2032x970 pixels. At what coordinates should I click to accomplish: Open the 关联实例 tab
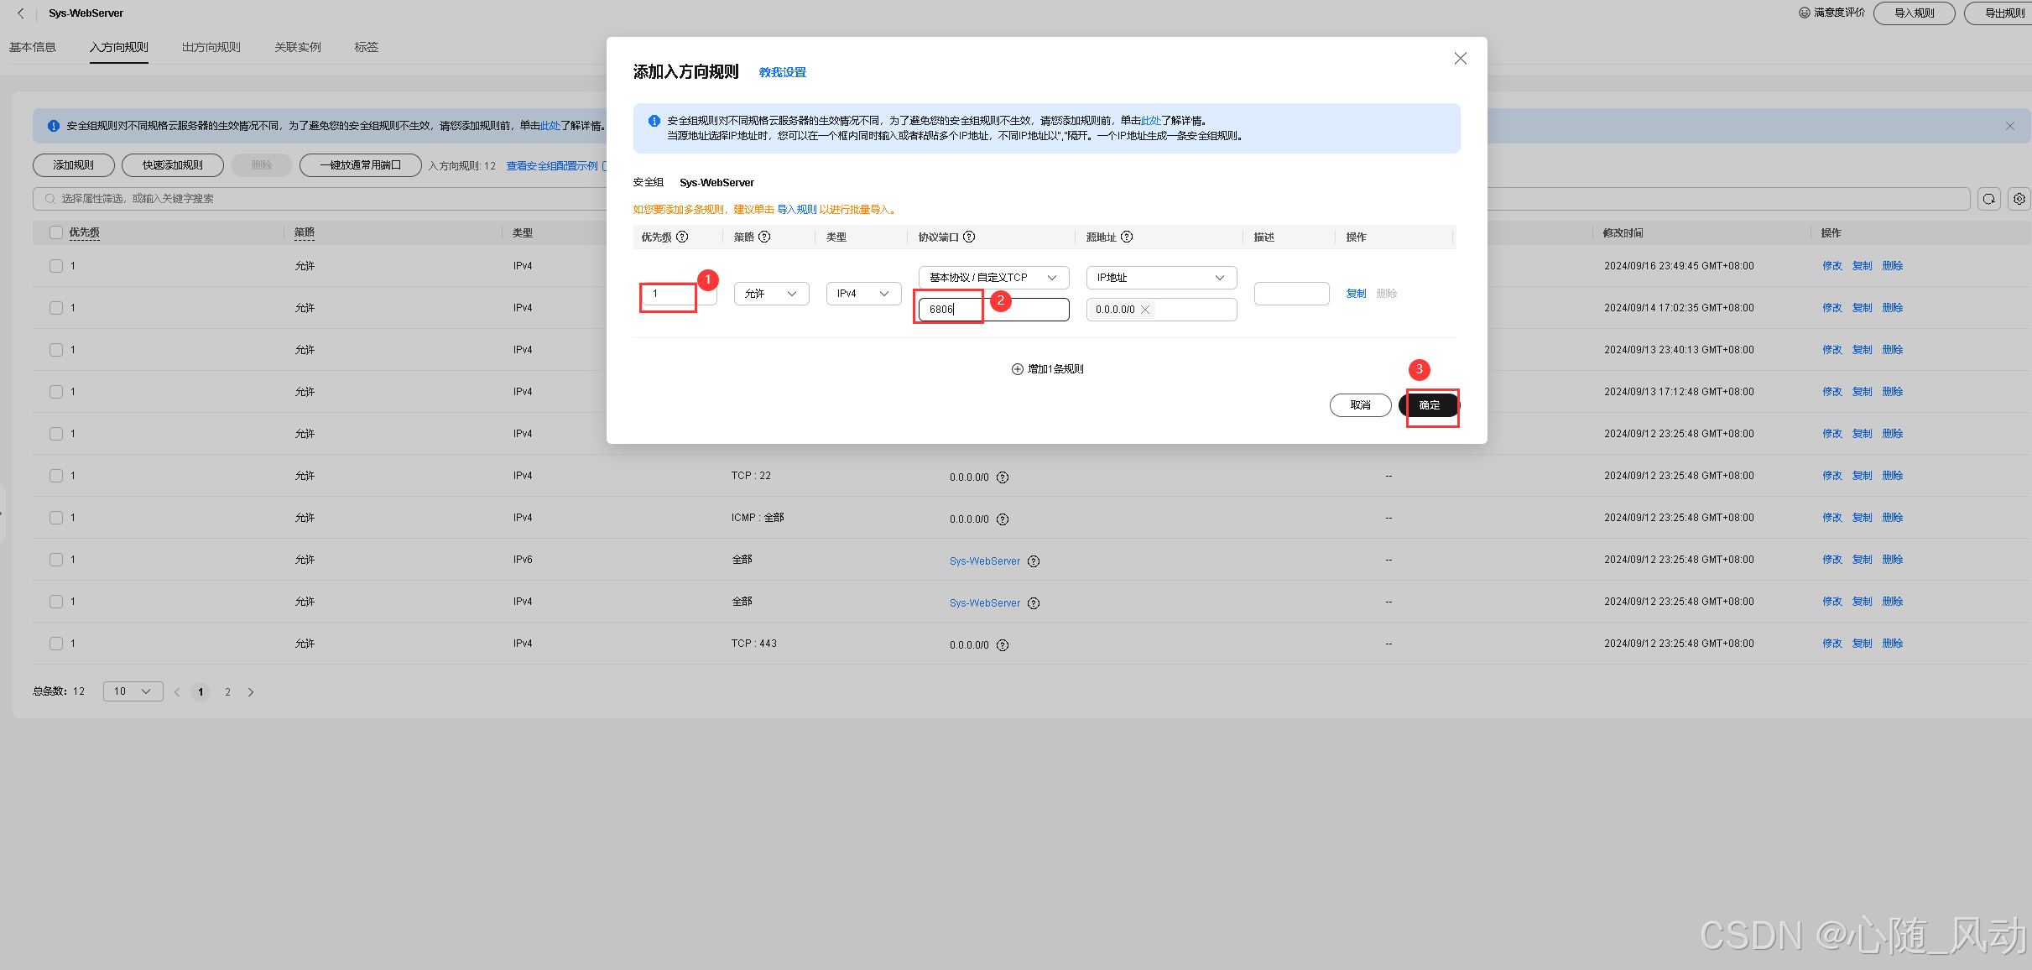click(x=297, y=47)
